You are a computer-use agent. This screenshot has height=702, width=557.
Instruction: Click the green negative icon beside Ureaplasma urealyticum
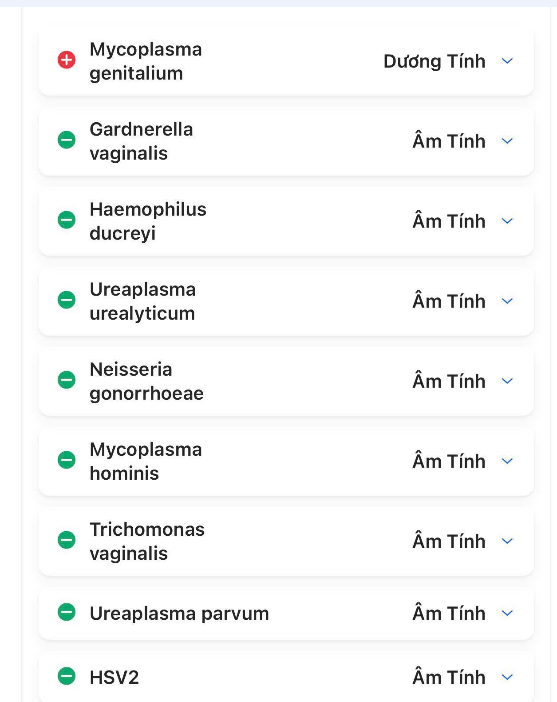(67, 300)
